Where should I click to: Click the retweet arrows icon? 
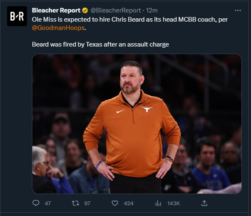(75, 203)
